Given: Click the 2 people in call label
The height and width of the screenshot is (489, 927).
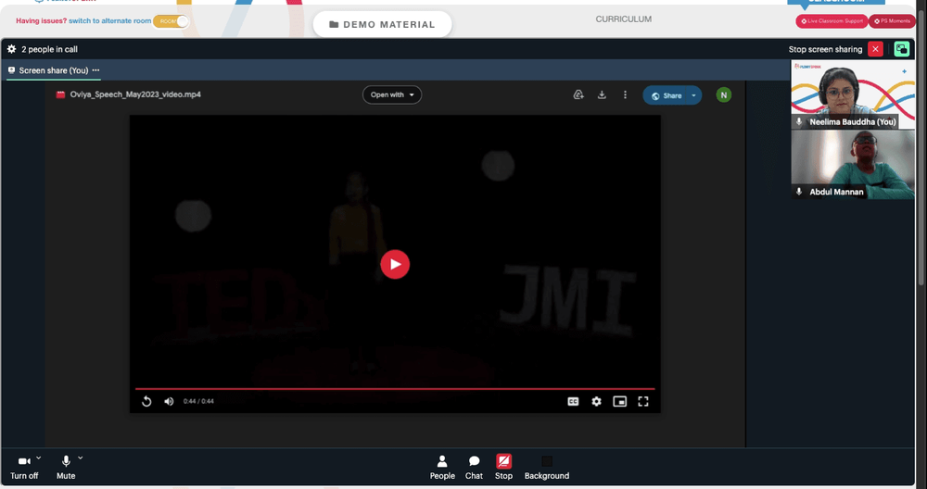Looking at the screenshot, I should tap(50, 49).
